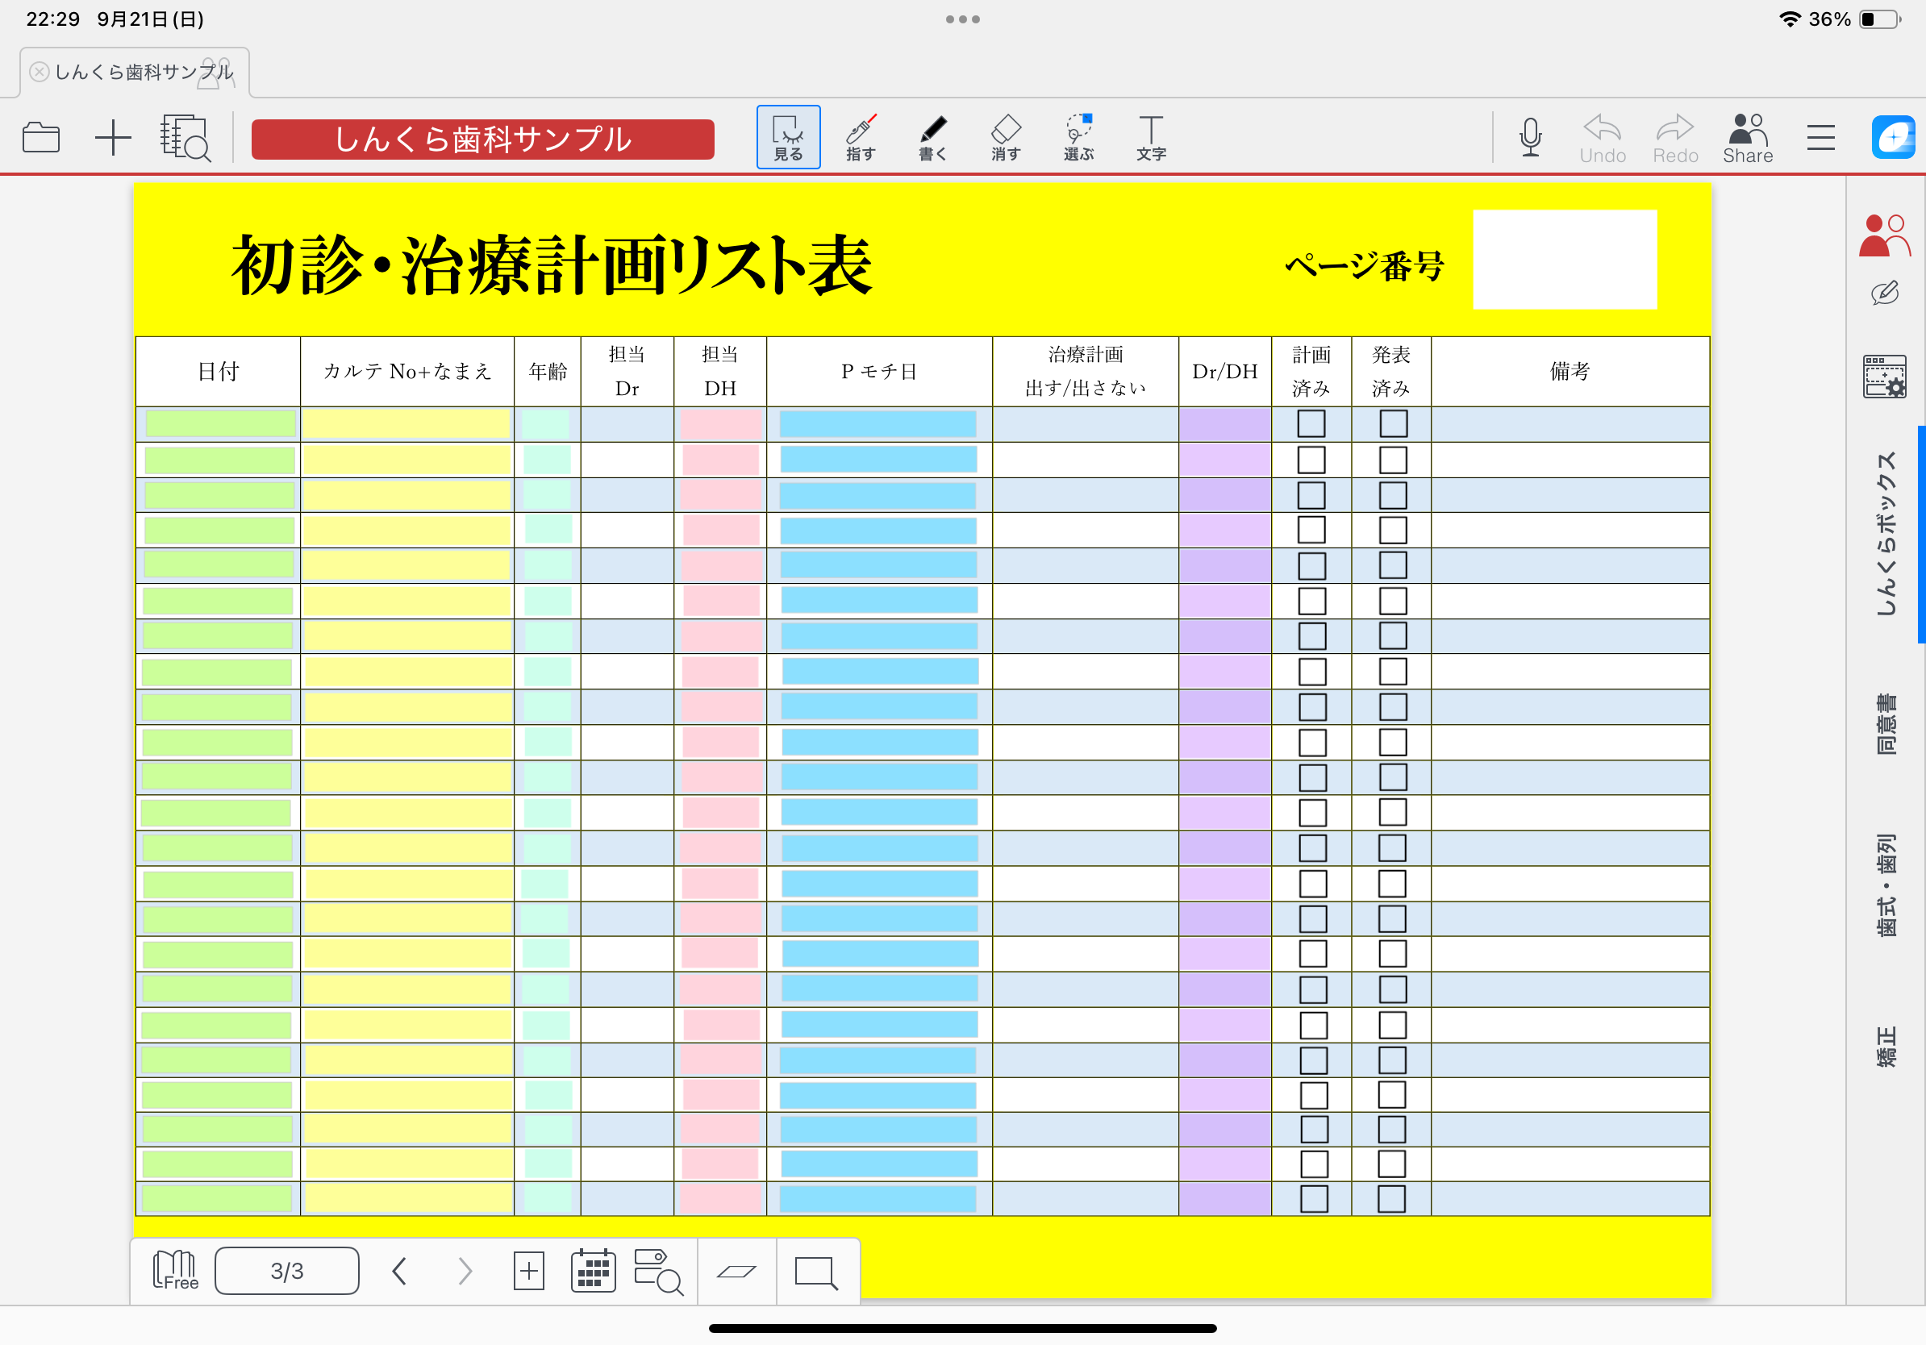Select the 文字 text tool
Viewport: 1926px width, 1345px height.
(1150, 138)
